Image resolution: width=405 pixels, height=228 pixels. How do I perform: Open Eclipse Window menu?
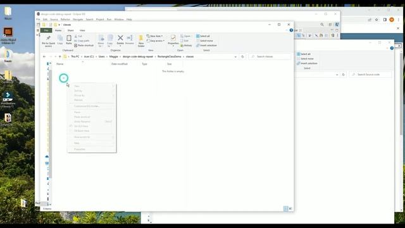(119, 20)
